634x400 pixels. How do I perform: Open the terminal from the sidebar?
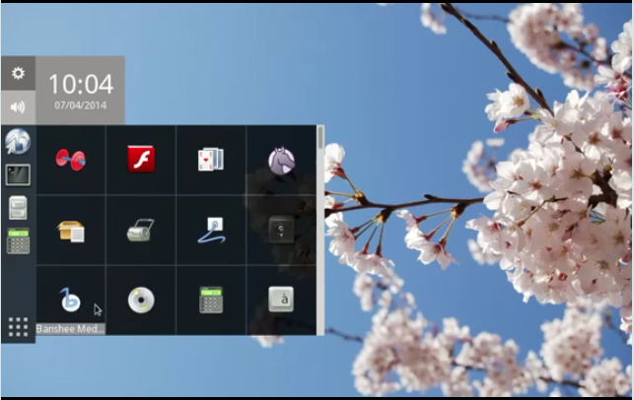(18, 175)
